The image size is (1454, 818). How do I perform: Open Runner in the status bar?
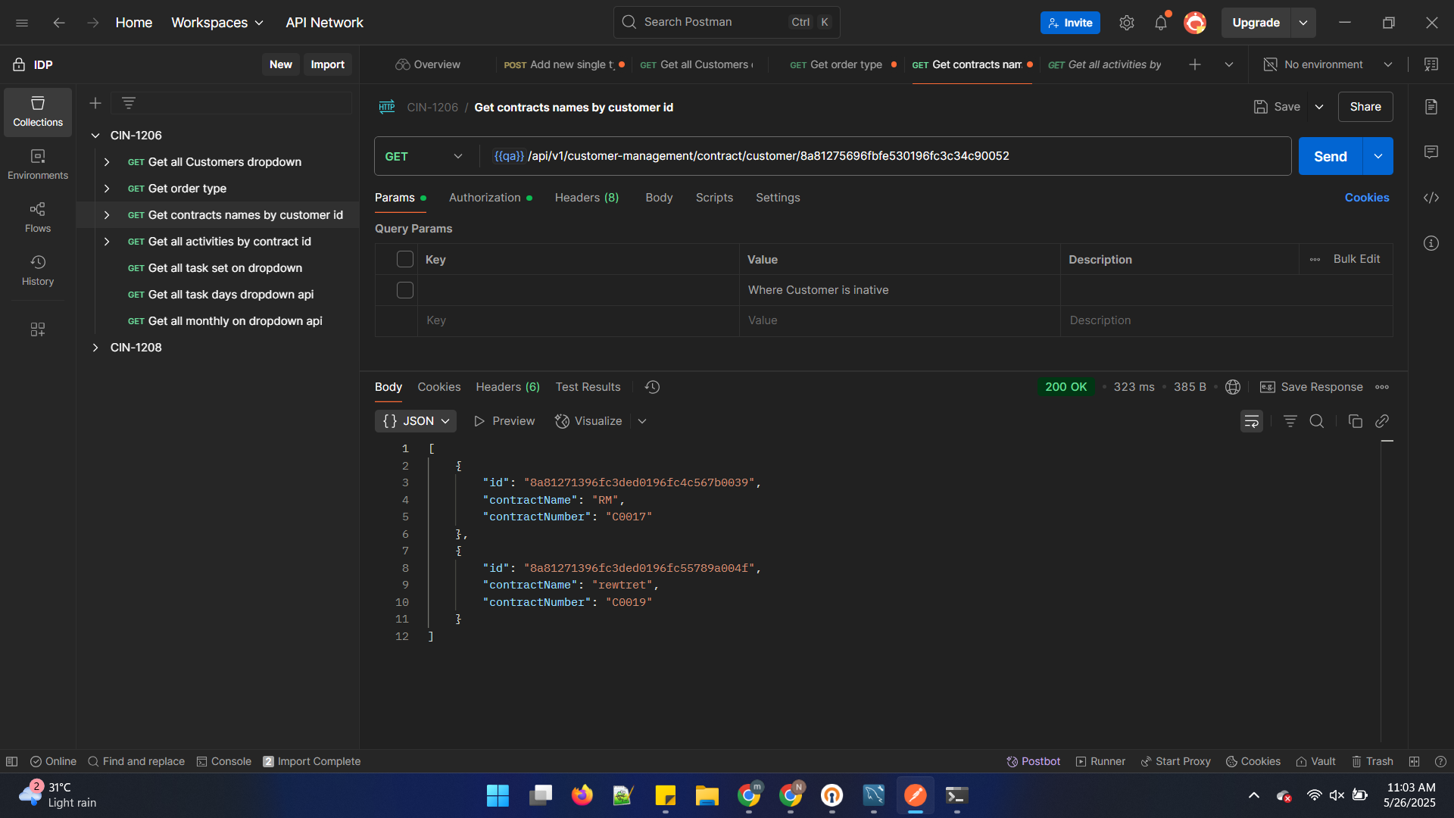[x=1100, y=761]
